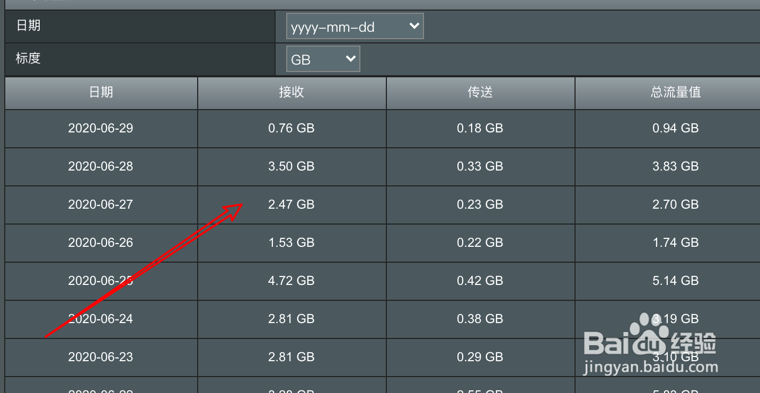Click the 2020-06-27 date row
Screen dimensions: 760x393
tap(101, 204)
